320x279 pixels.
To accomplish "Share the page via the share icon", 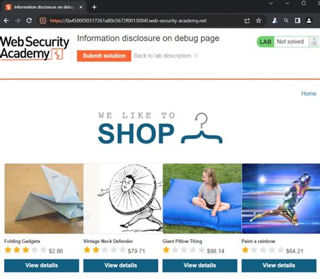I will pyautogui.click(x=247, y=21).
